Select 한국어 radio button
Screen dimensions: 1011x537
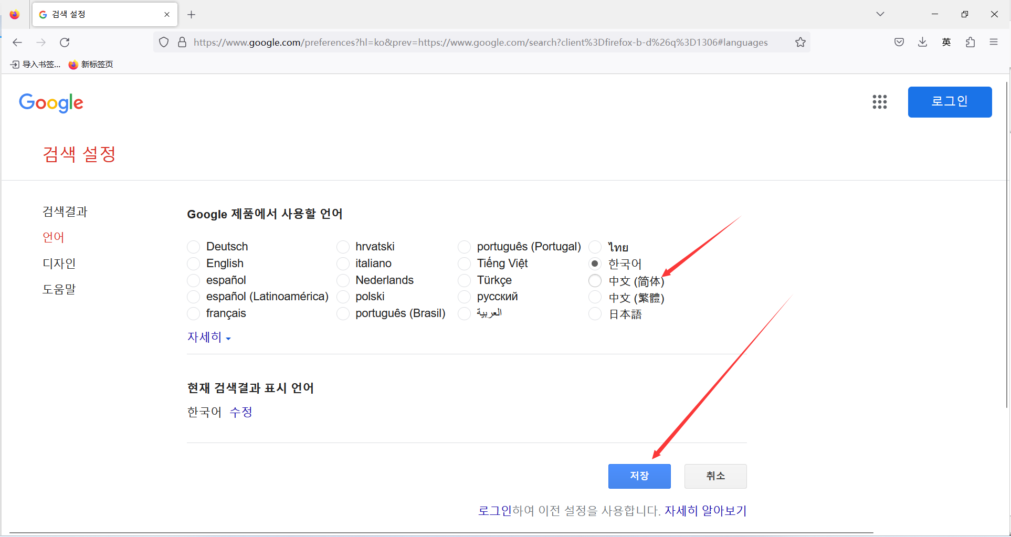(595, 264)
